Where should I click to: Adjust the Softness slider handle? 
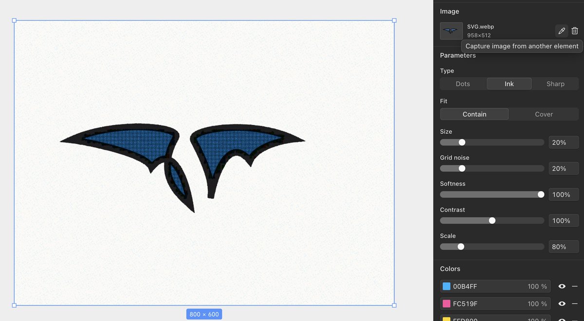click(x=541, y=195)
